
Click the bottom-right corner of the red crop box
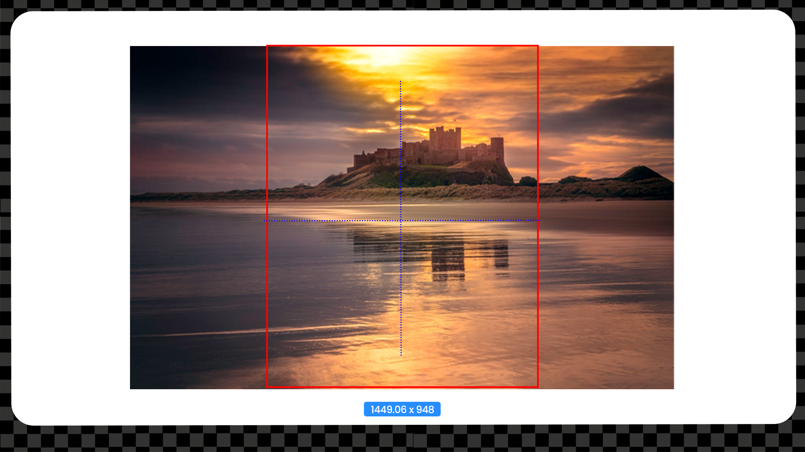click(x=538, y=387)
